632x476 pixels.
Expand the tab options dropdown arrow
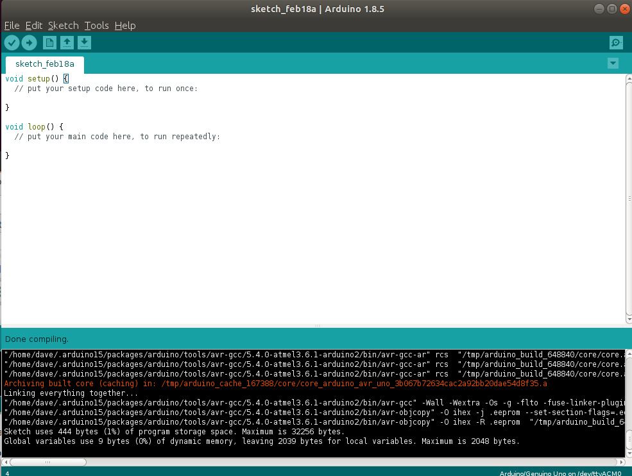pos(613,64)
